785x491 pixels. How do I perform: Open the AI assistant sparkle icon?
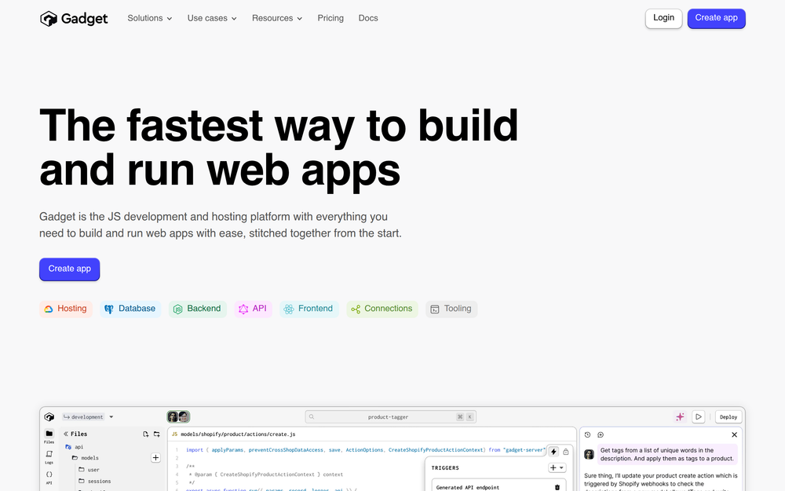(680, 417)
